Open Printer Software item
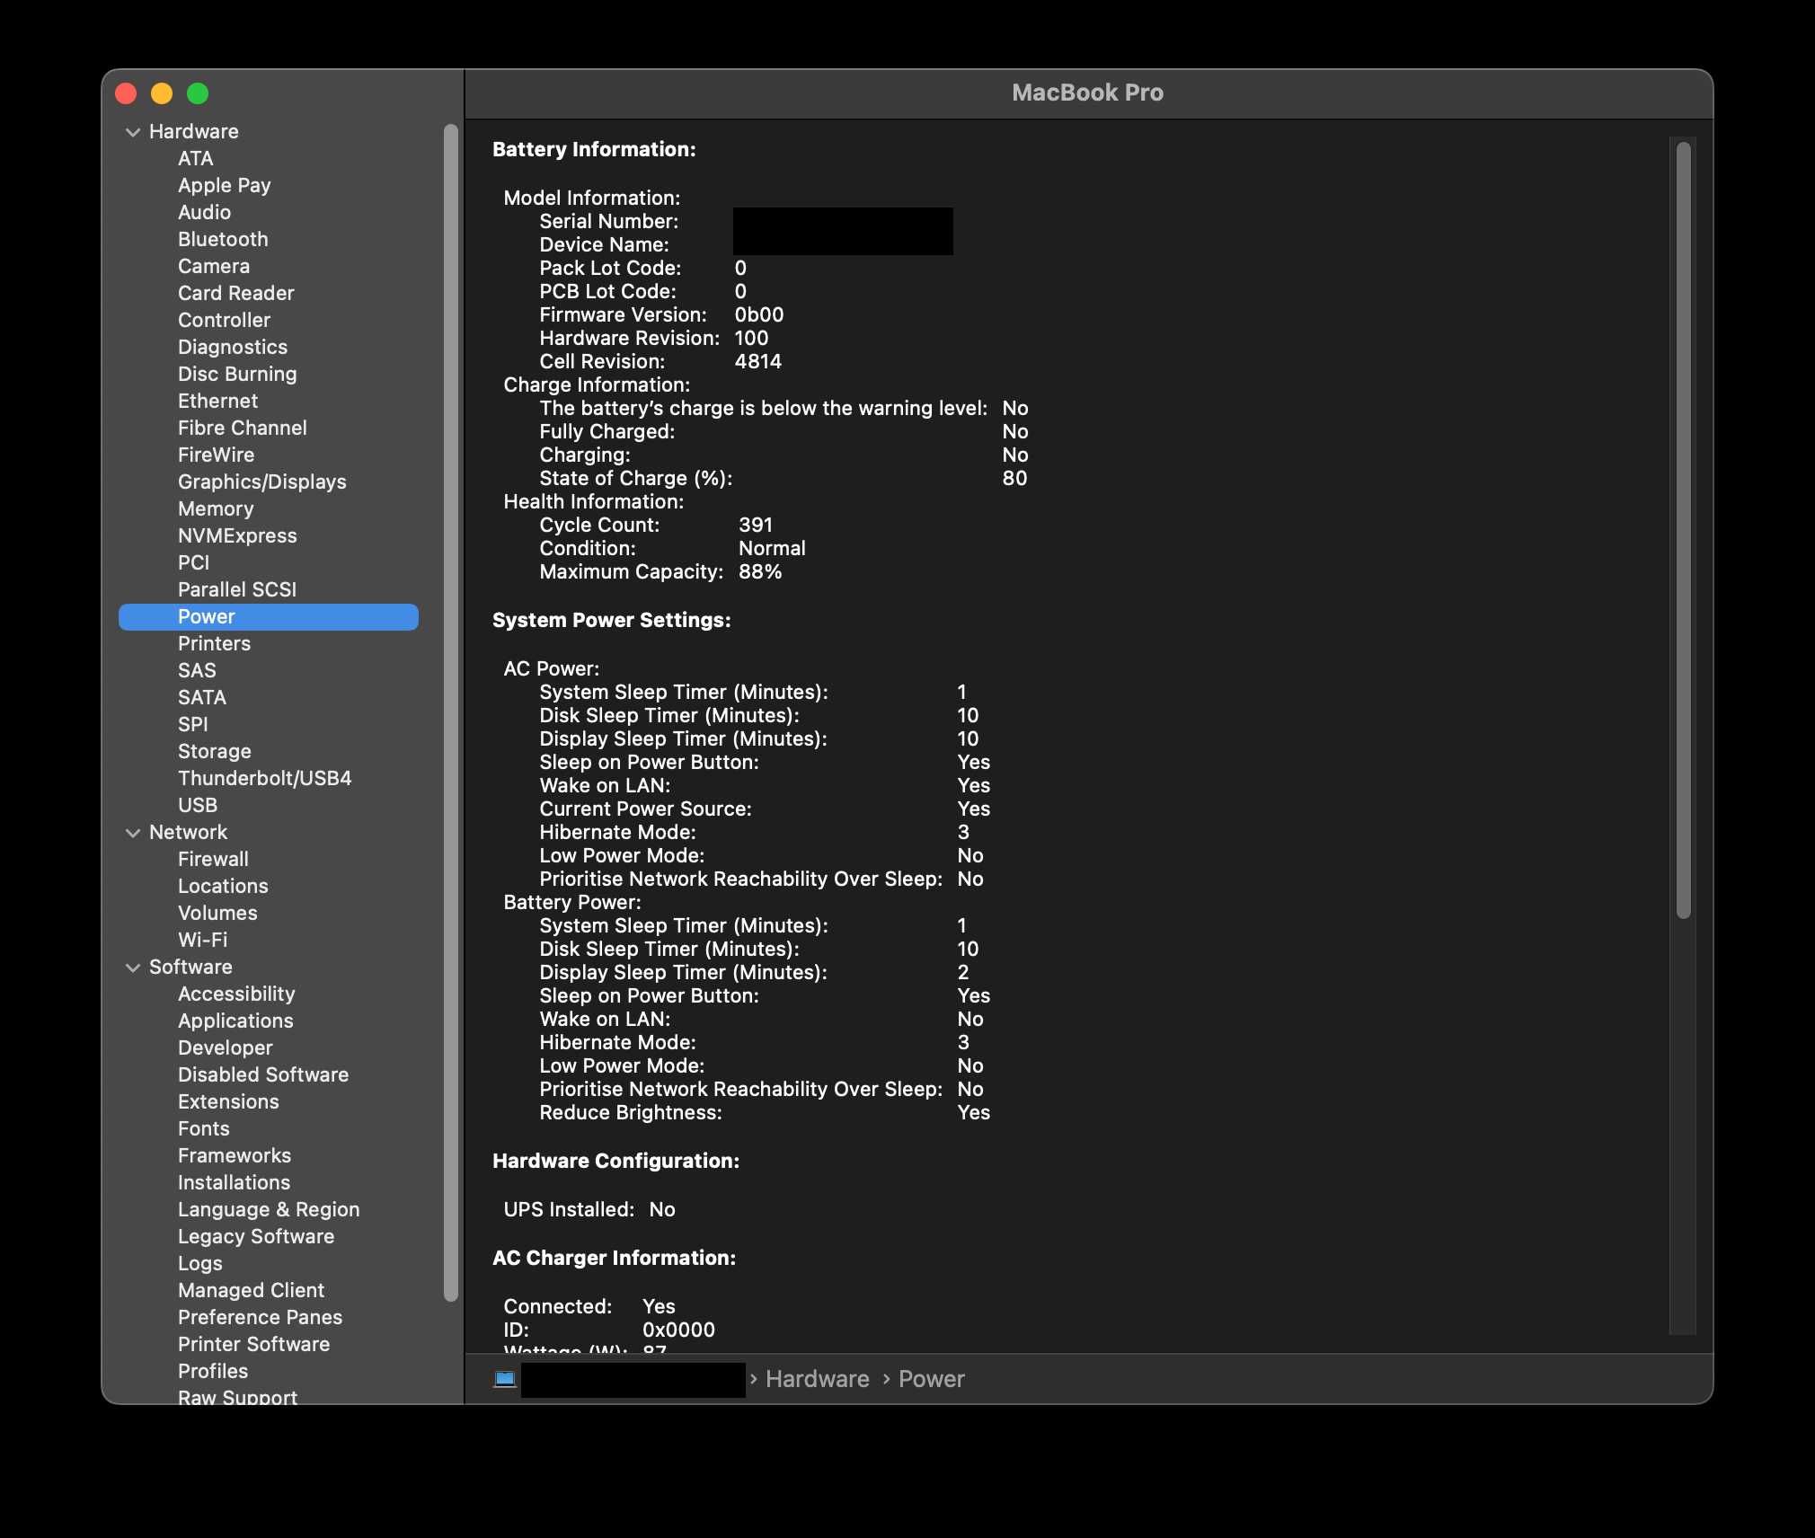 (x=253, y=1345)
